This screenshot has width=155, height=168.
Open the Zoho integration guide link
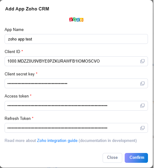tap(57, 141)
